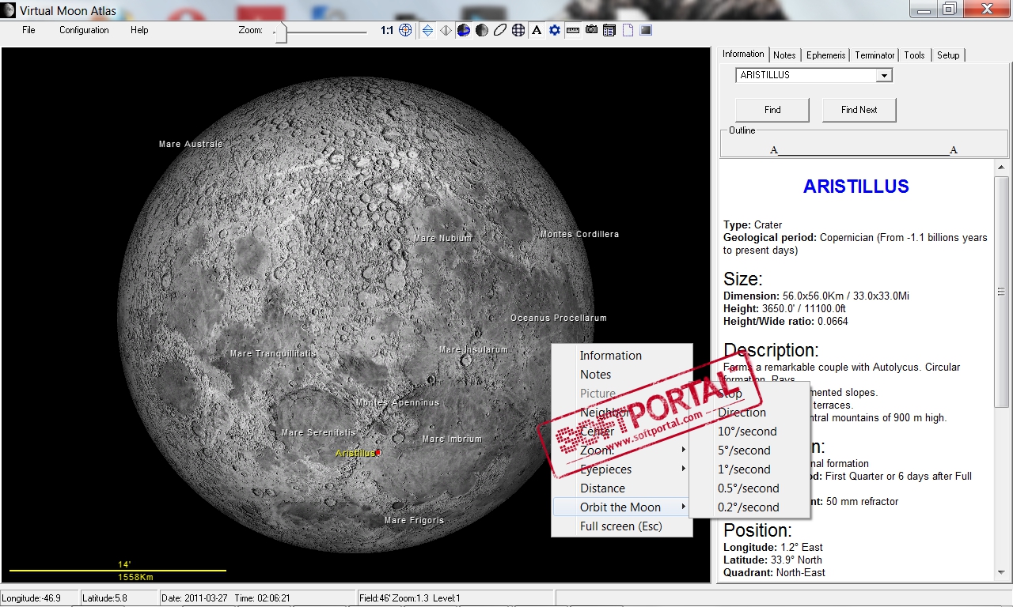Click the ellipse libration icon
Image resolution: width=1013 pixels, height=607 pixels.
(500, 30)
